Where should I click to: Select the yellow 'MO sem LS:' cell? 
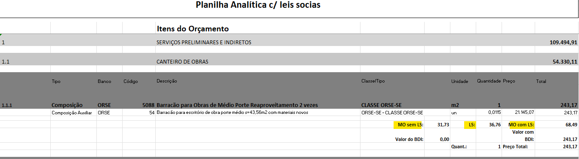tap(408, 125)
